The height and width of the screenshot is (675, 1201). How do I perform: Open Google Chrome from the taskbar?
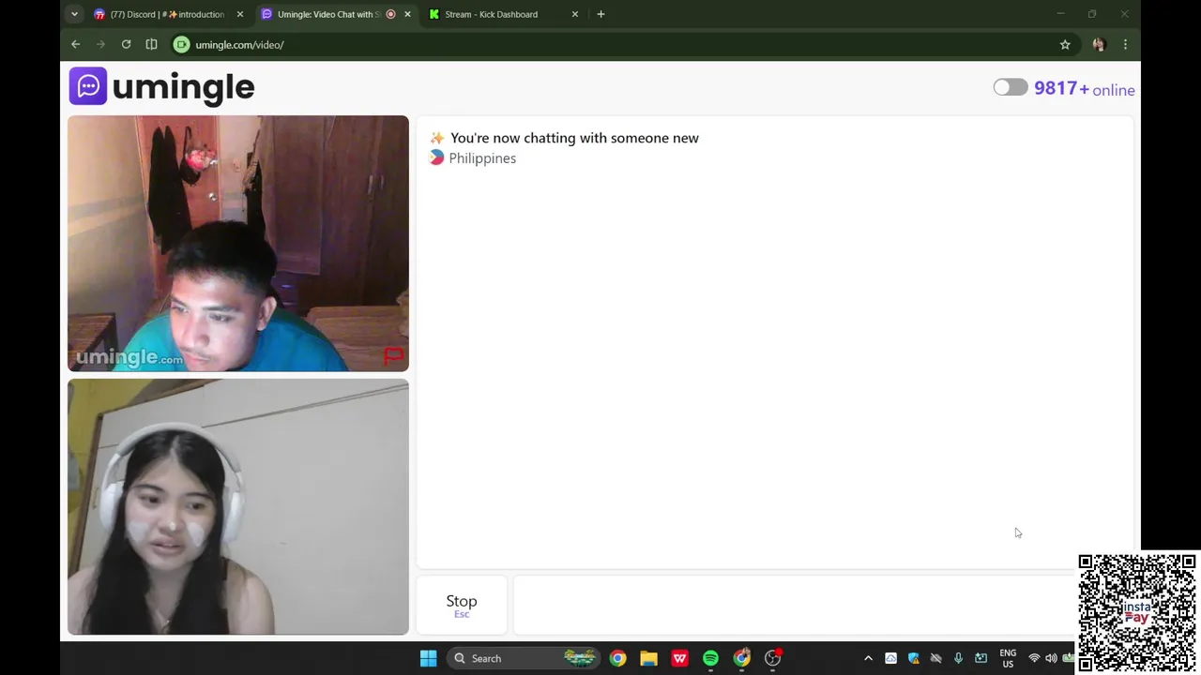pos(617,658)
